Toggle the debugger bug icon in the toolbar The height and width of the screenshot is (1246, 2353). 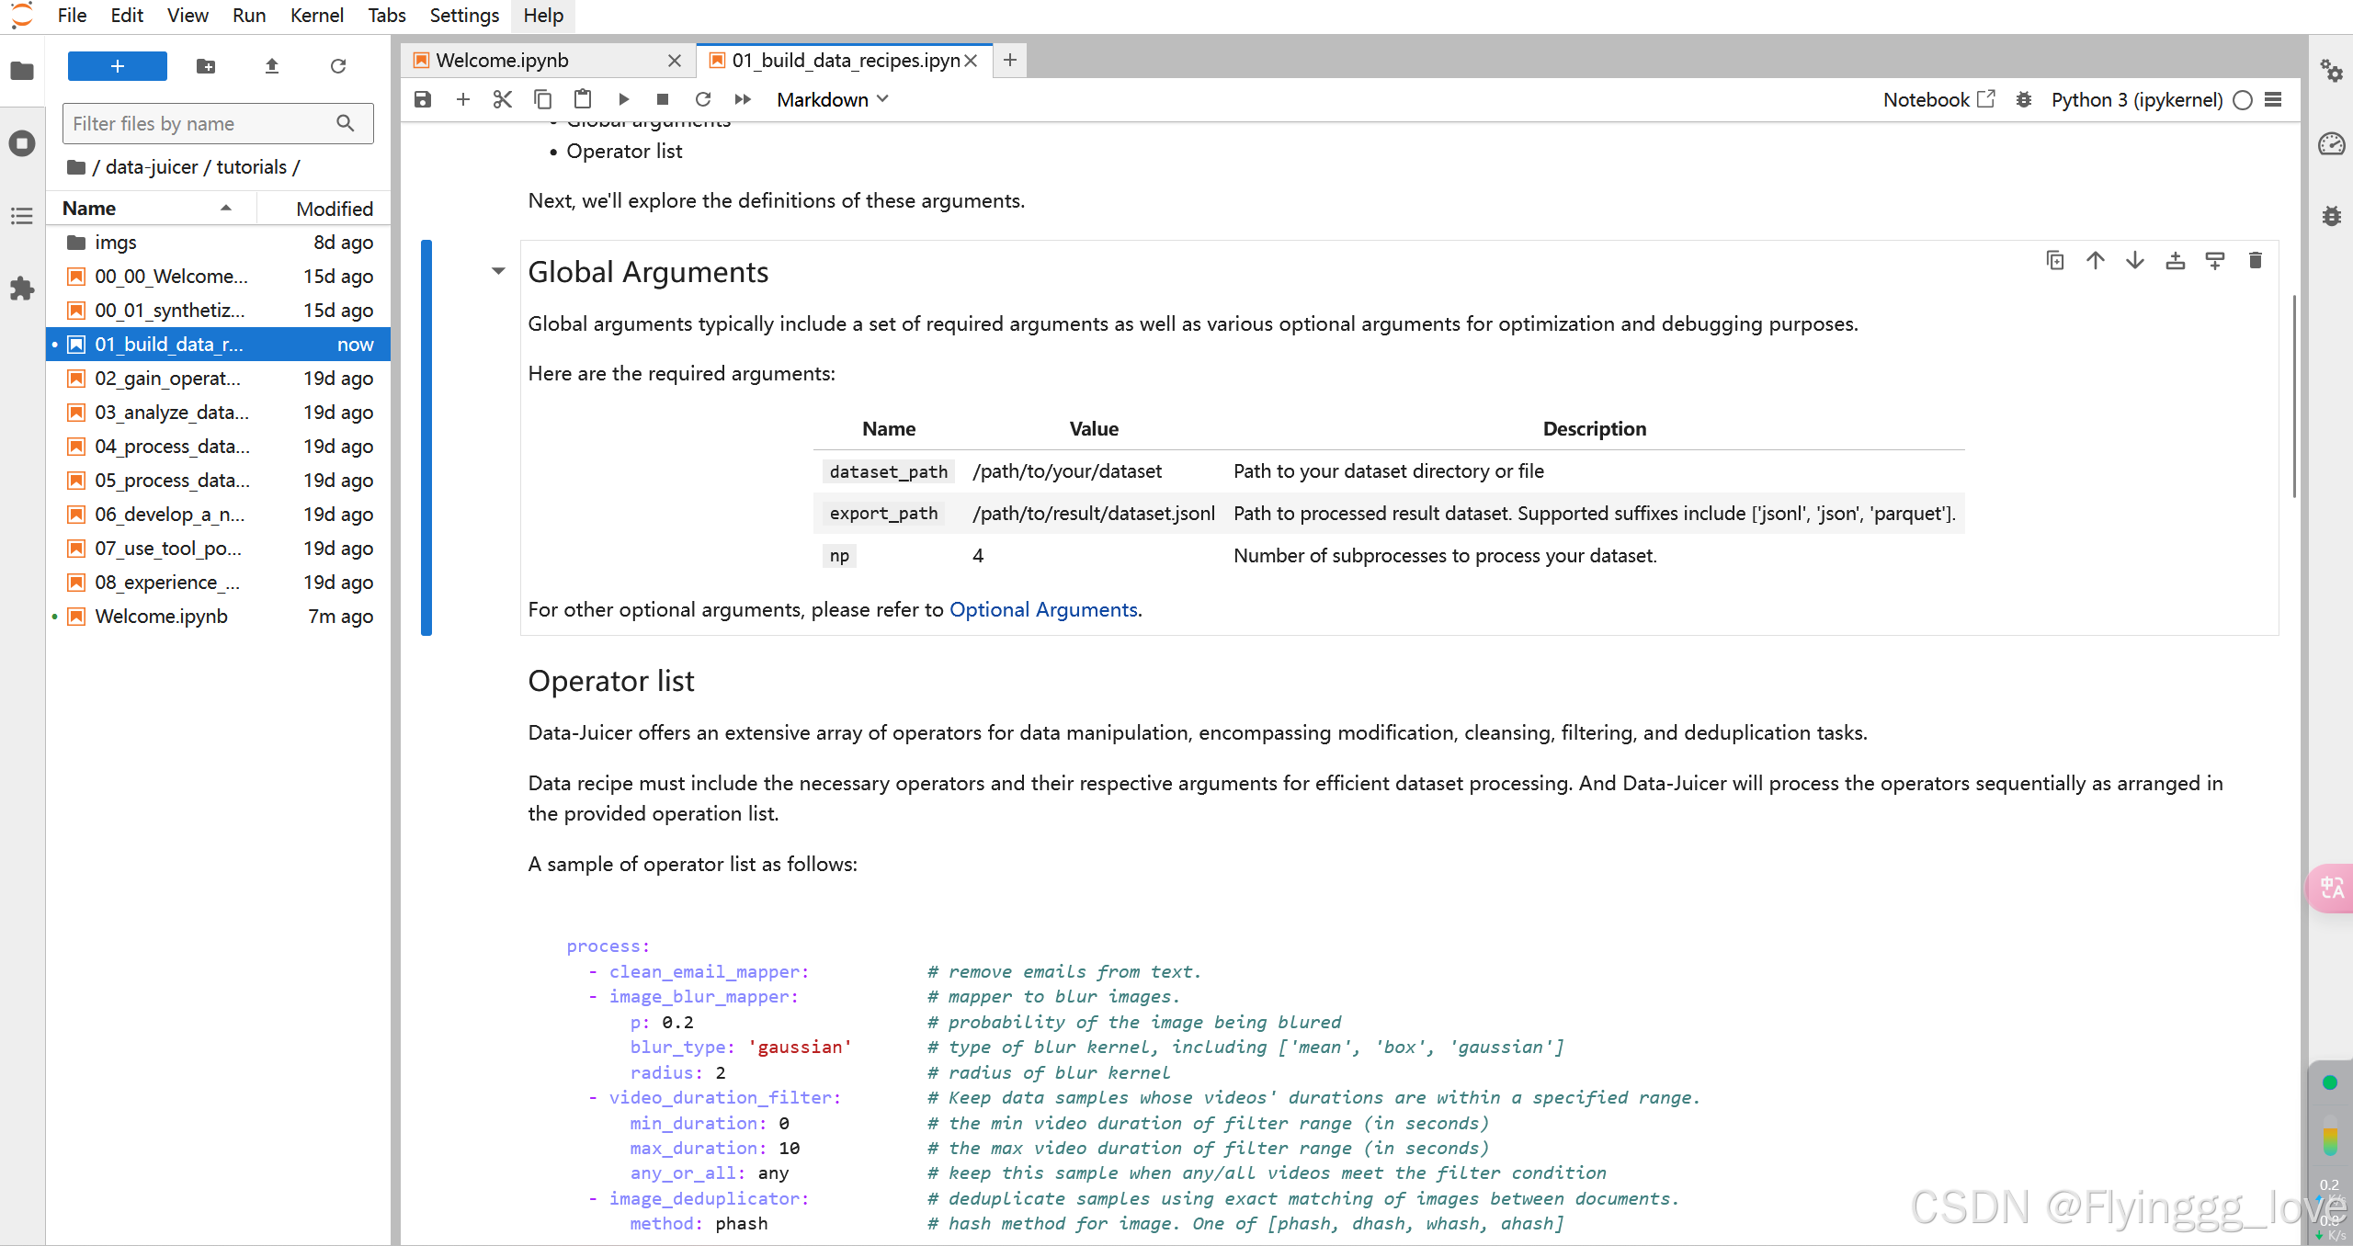(2023, 99)
